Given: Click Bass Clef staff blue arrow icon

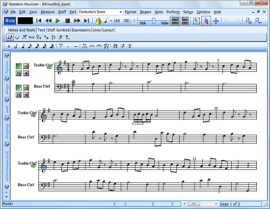Looking at the screenshot, I should click(26, 95).
